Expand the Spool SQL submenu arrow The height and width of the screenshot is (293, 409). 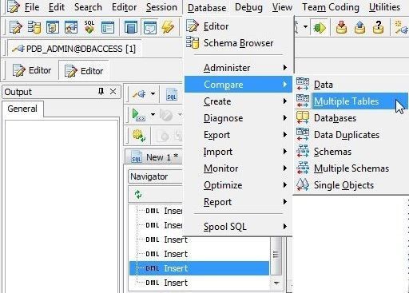tap(285, 227)
